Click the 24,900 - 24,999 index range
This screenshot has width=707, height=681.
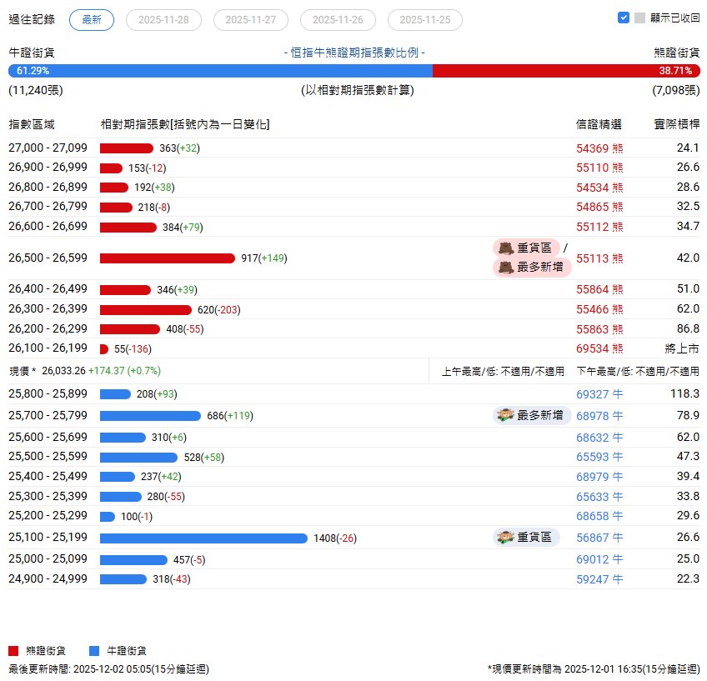pyautogui.click(x=48, y=578)
